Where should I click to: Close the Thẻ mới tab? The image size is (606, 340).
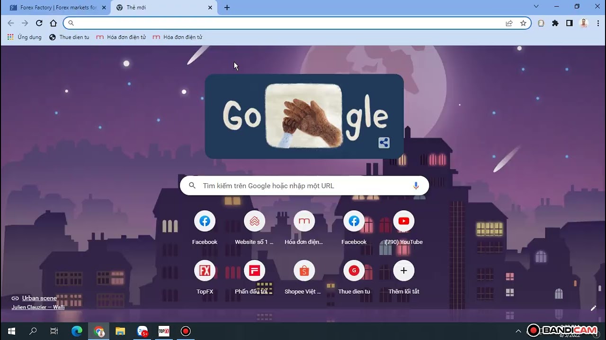coord(210,8)
